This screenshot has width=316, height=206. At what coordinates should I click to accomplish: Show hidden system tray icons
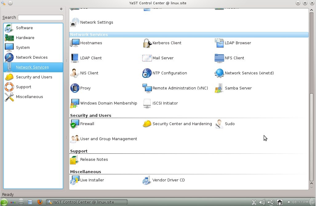[x=289, y=202]
